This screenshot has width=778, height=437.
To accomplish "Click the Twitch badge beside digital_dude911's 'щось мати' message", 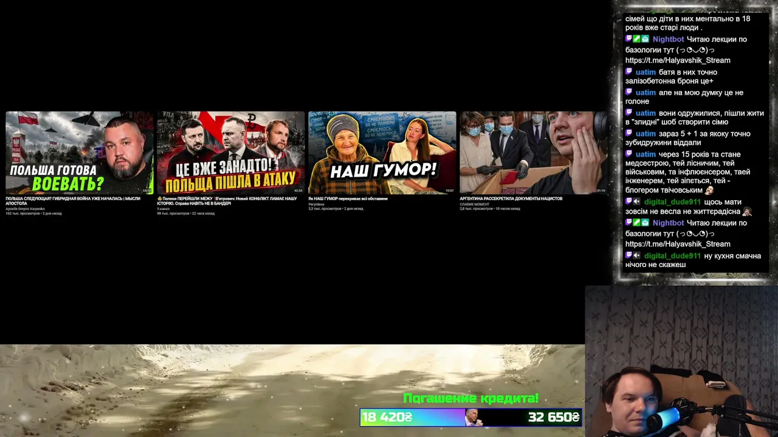I will 629,202.
